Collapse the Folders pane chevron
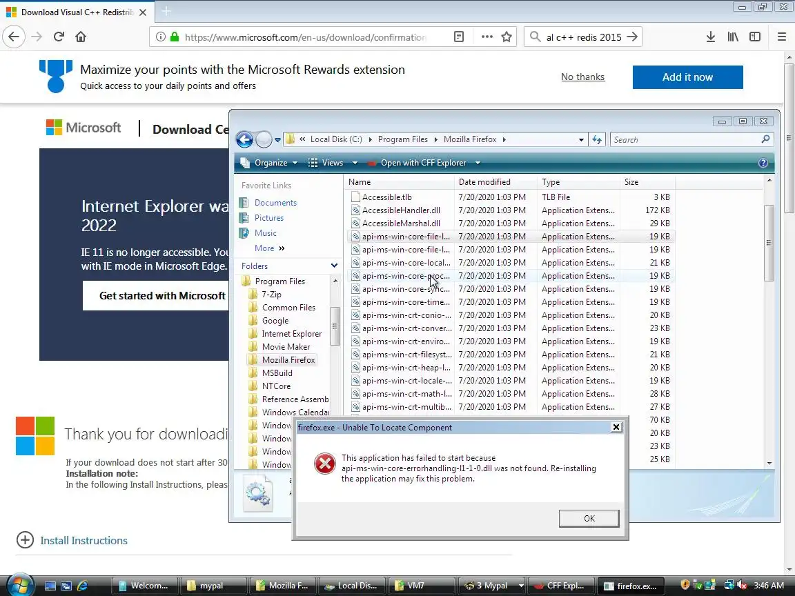 pos(334,266)
